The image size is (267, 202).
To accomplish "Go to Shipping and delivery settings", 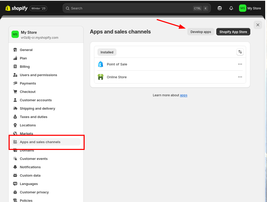I will click(x=37, y=108).
